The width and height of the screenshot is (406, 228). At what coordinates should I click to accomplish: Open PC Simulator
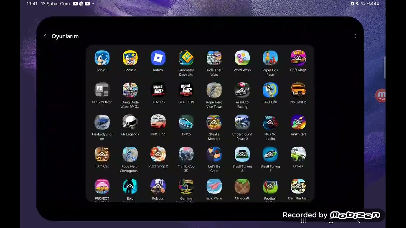point(102,90)
